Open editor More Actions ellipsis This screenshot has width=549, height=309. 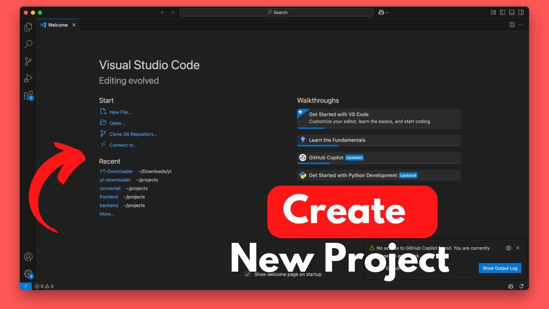tap(521, 25)
